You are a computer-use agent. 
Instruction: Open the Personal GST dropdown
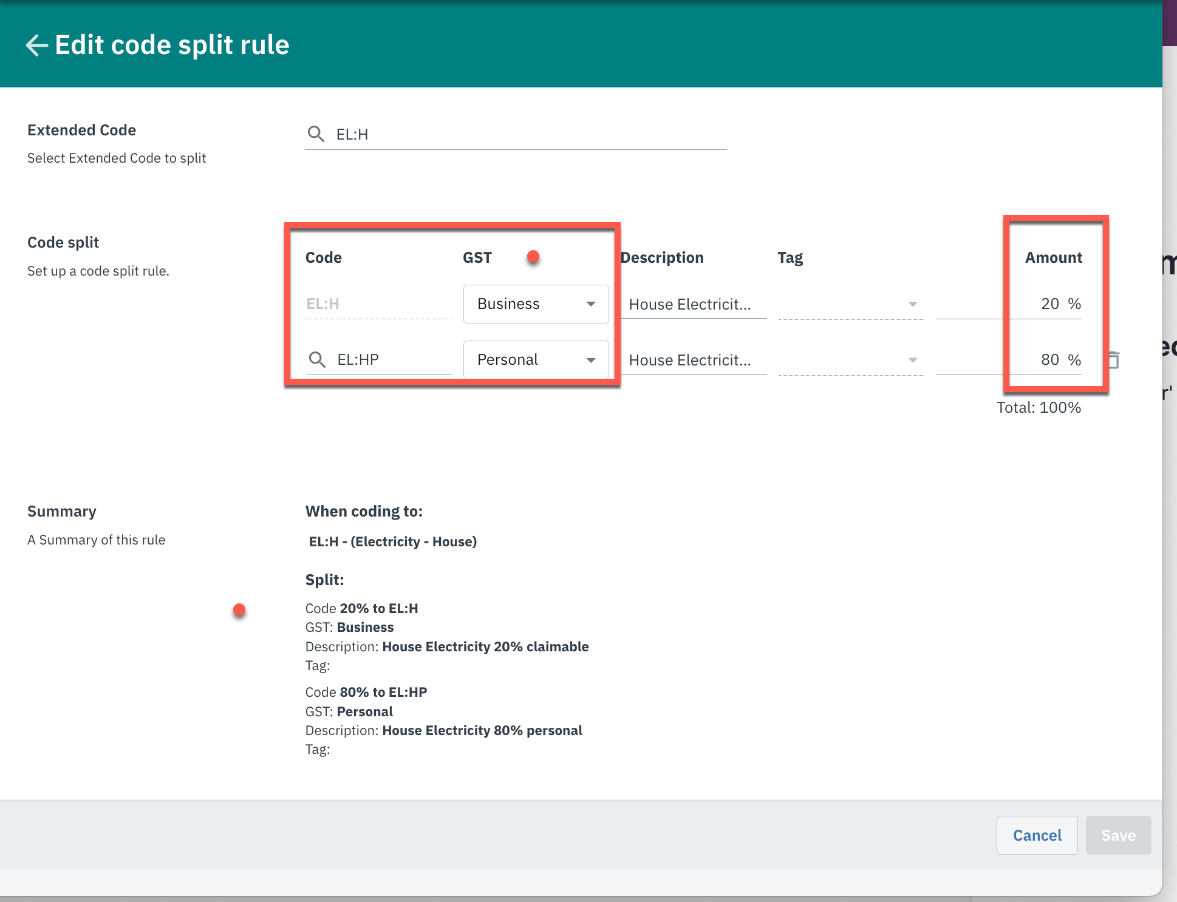pyautogui.click(x=535, y=359)
